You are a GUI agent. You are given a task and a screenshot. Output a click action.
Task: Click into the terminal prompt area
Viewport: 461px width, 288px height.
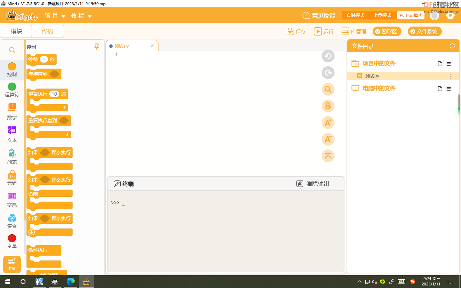click(x=225, y=231)
